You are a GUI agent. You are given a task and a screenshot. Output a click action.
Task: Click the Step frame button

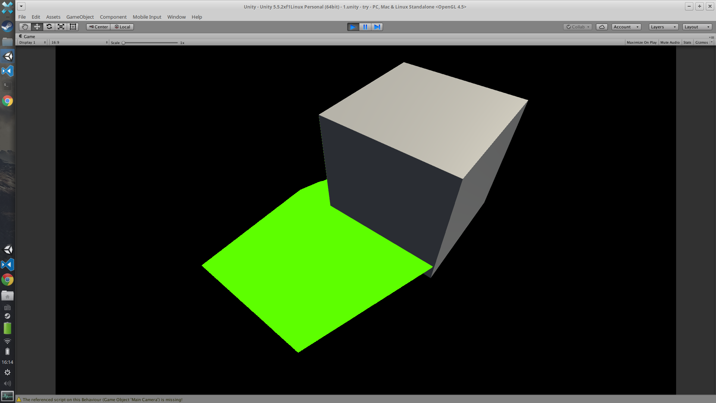click(x=377, y=27)
